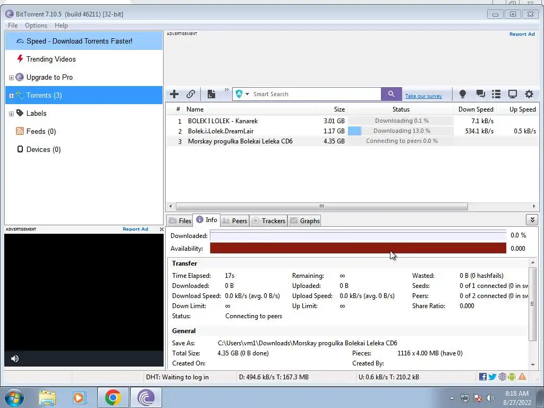
Task: Click the Downloading 0.1 % progress bar
Action: (401, 121)
